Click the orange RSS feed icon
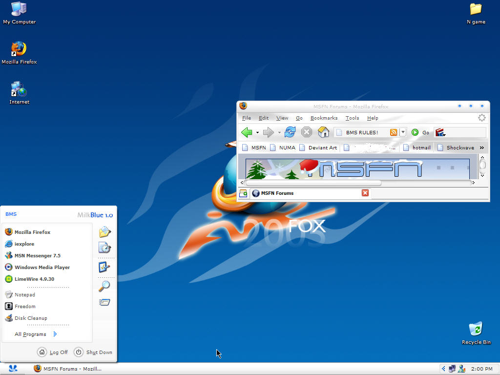500x375 pixels. pyautogui.click(x=394, y=132)
